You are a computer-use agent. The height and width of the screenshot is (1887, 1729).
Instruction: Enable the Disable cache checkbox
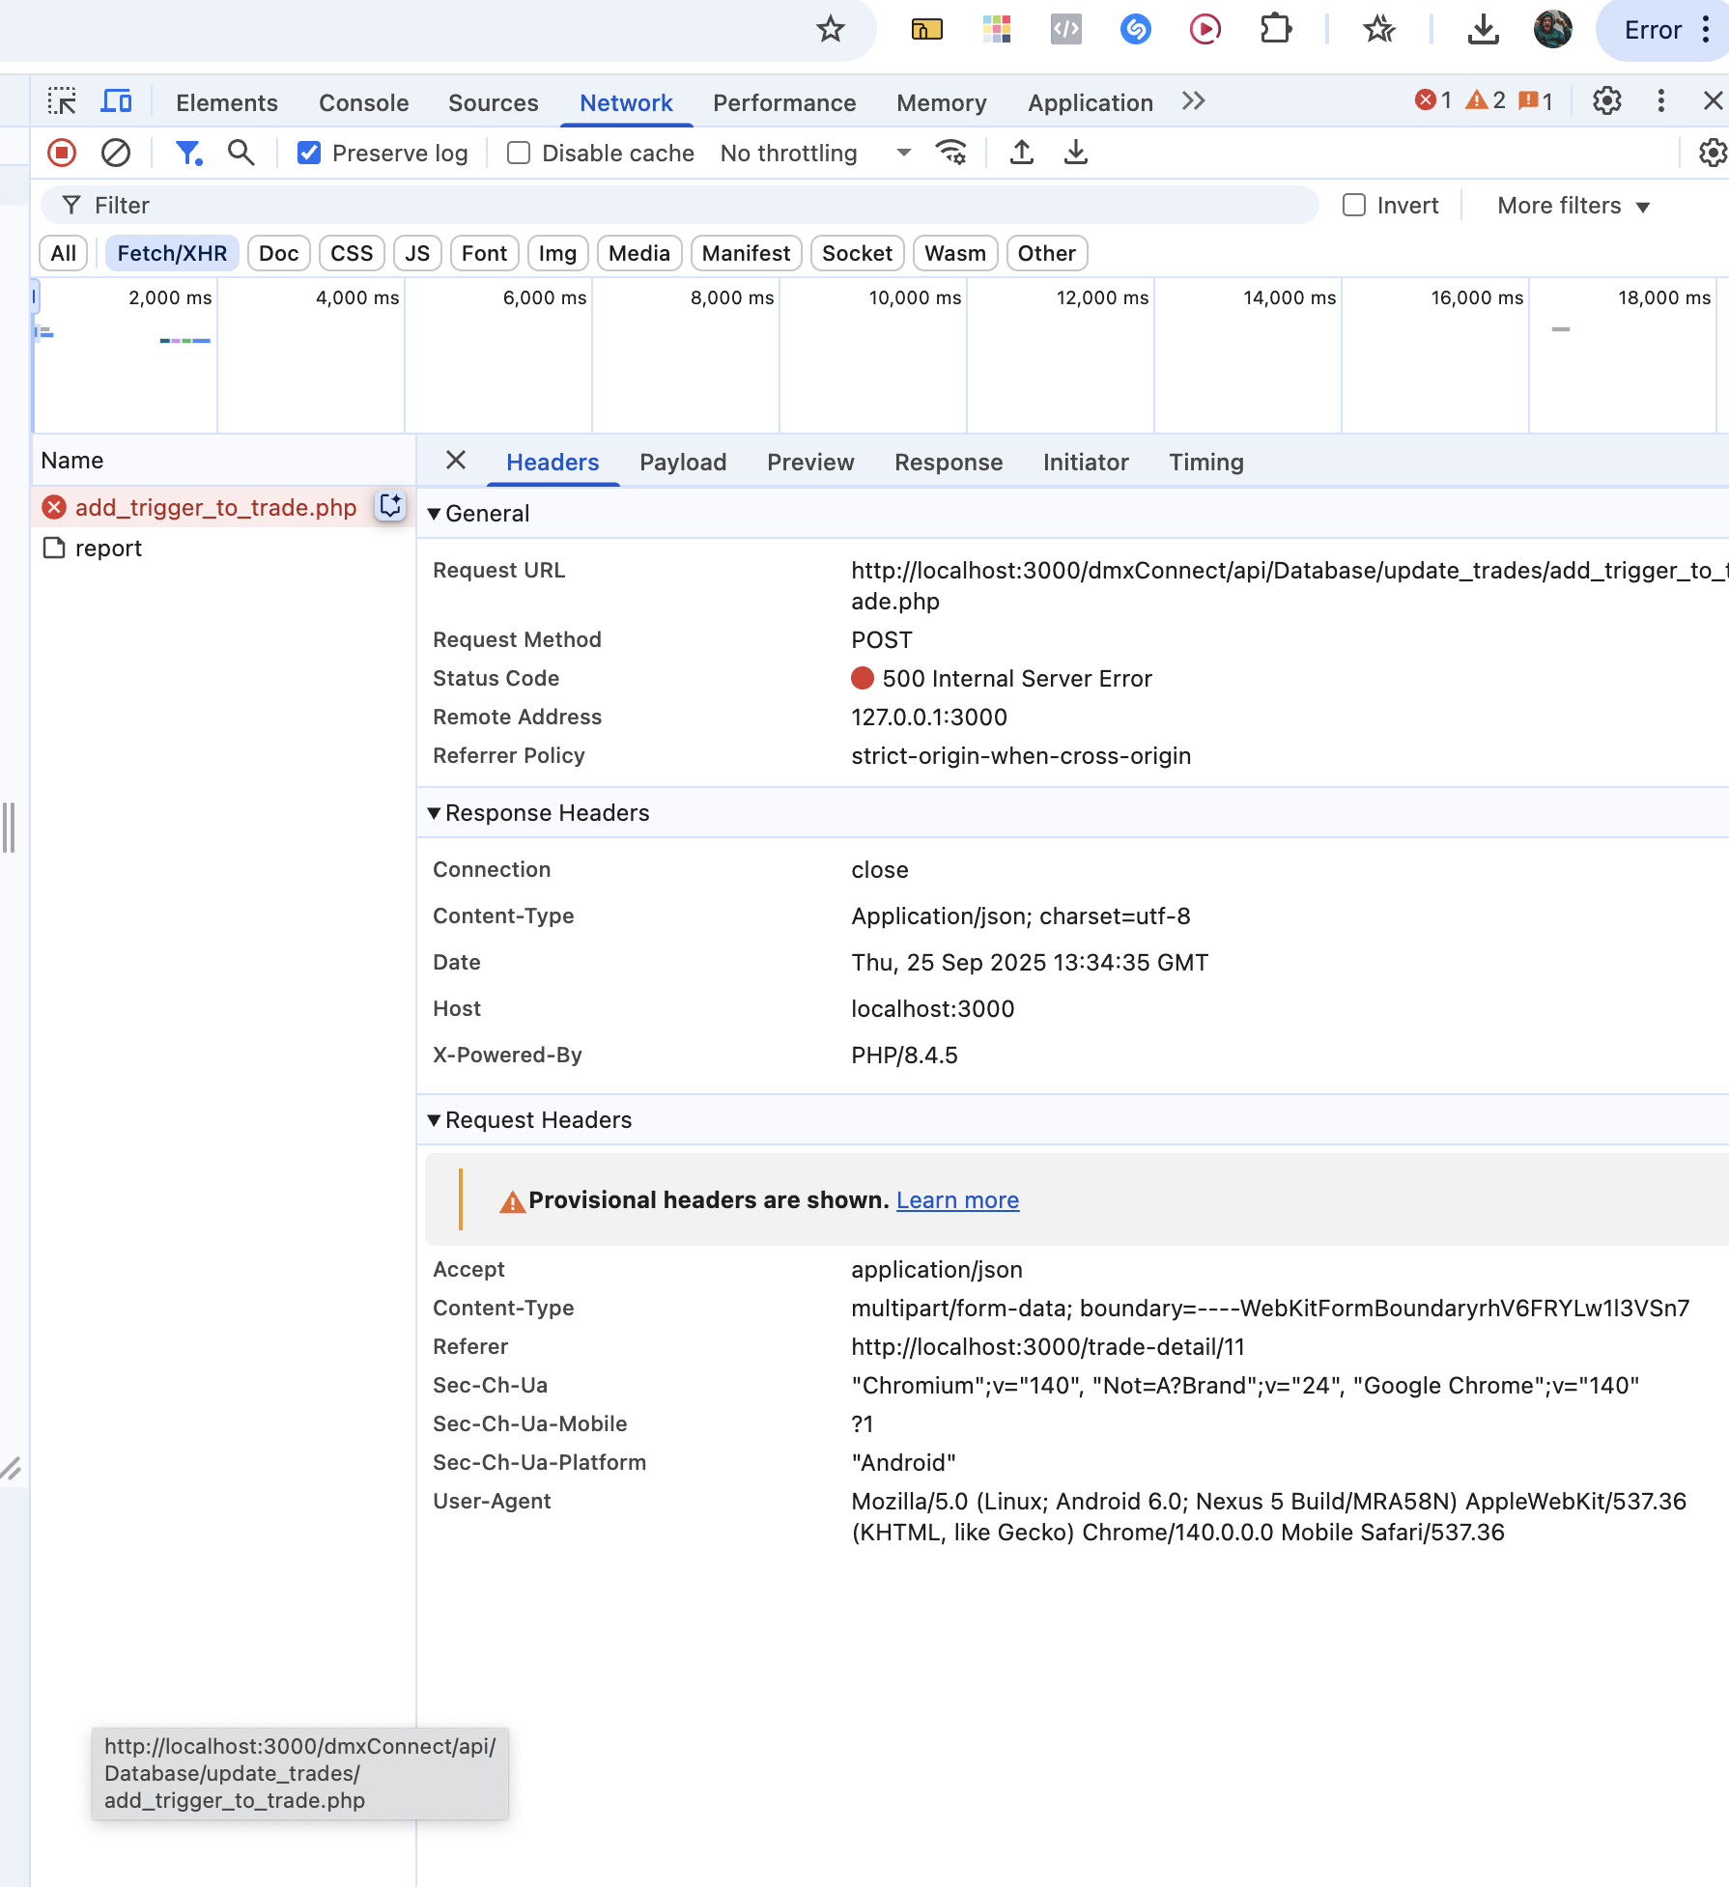pyautogui.click(x=519, y=153)
